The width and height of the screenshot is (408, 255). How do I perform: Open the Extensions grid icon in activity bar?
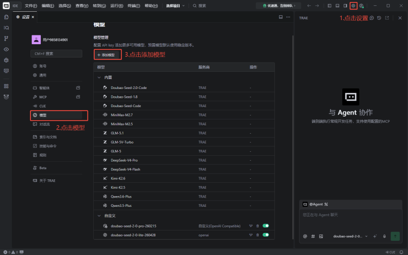tap(6, 86)
